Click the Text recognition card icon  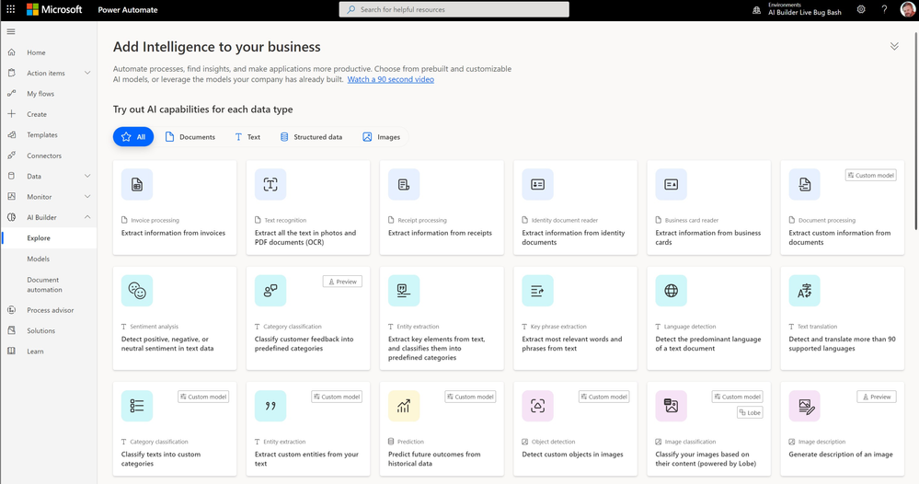270,185
